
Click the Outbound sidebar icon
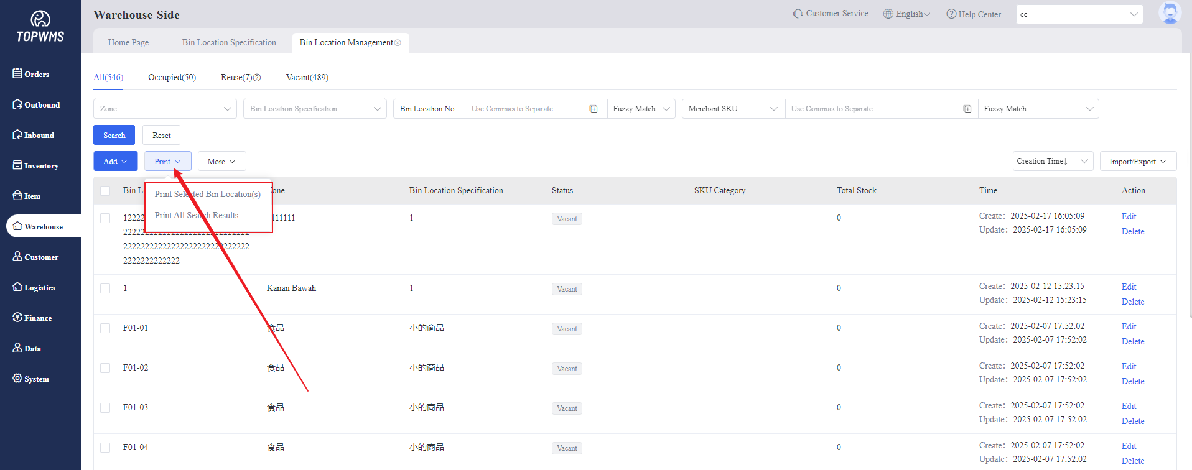[17, 104]
